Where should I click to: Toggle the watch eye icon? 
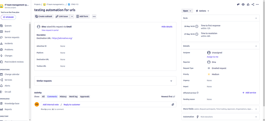tap(243, 5)
